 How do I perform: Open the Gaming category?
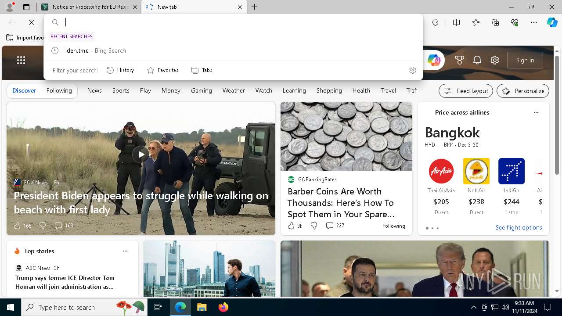tap(202, 90)
